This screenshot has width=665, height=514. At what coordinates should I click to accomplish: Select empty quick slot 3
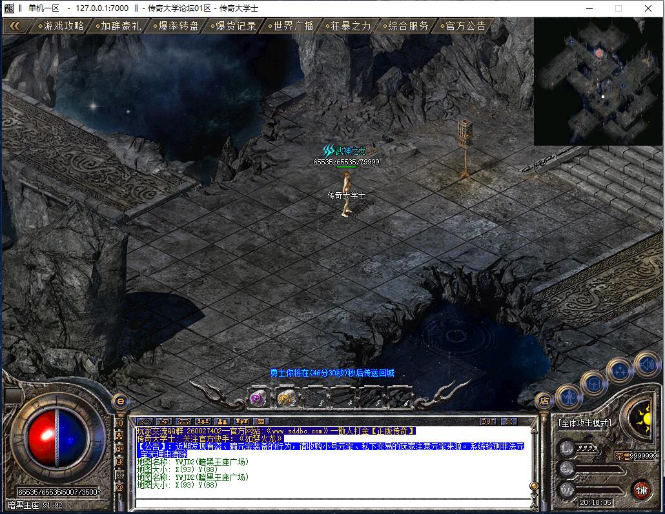[x=314, y=399]
